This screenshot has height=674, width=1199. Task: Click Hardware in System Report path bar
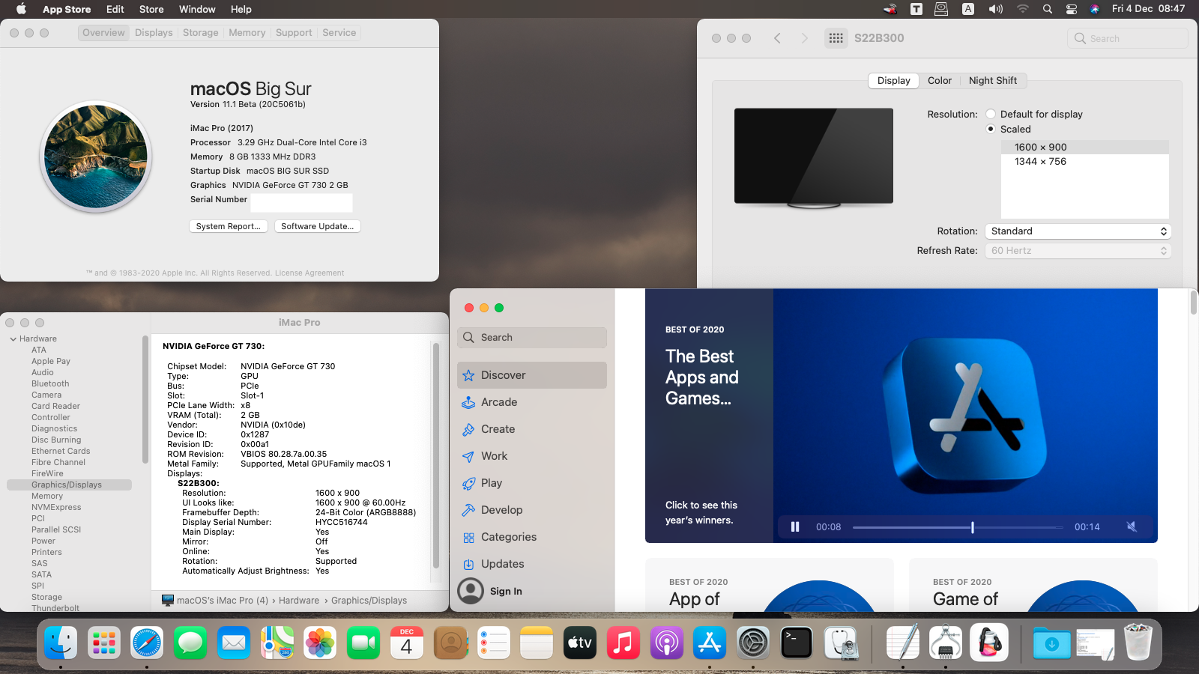pyautogui.click(x=299, y=601)
